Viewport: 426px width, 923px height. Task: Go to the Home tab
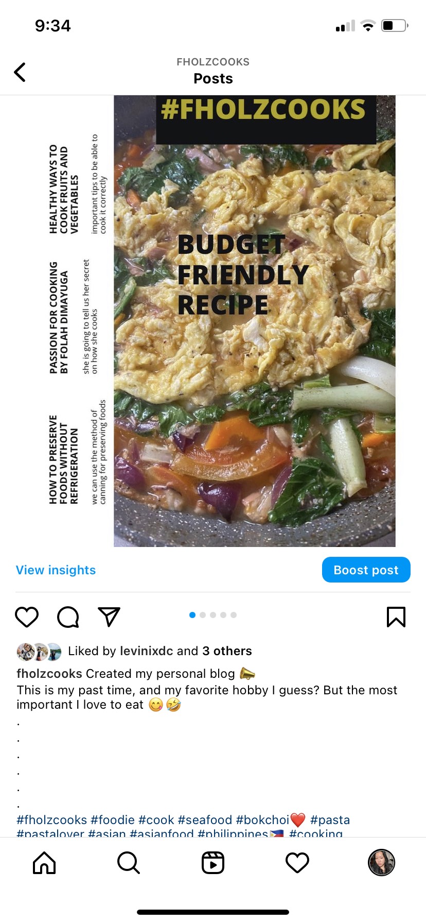[x=44, y=862]
